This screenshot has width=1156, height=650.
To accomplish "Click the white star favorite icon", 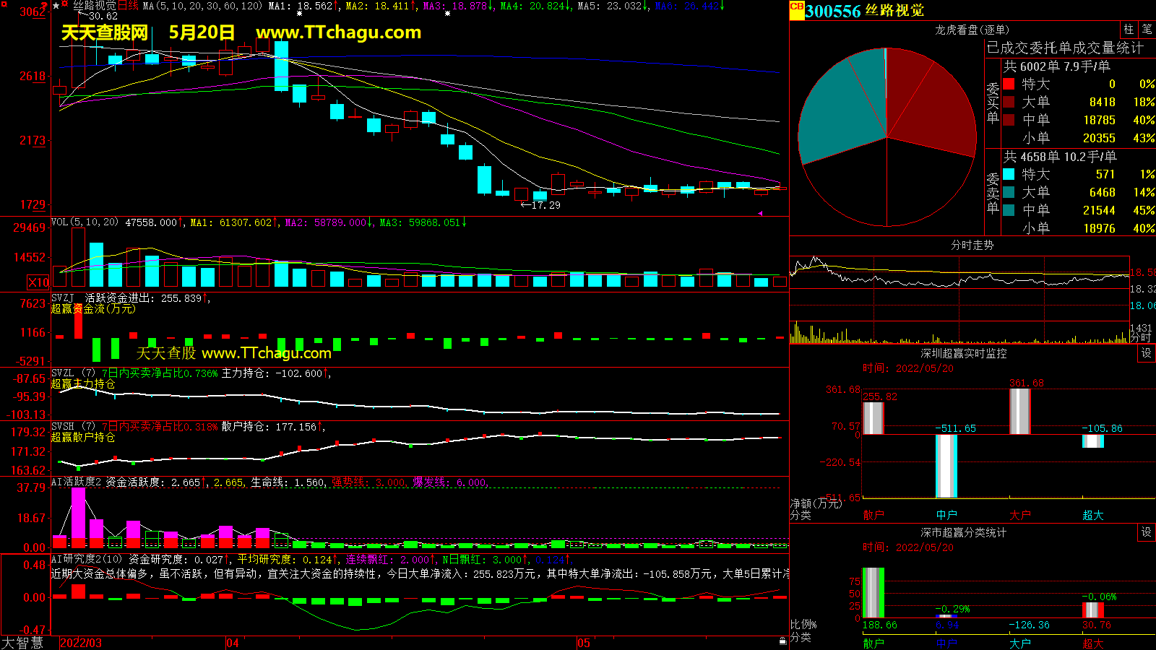I will pyautogui.click(x=56, y=6).
